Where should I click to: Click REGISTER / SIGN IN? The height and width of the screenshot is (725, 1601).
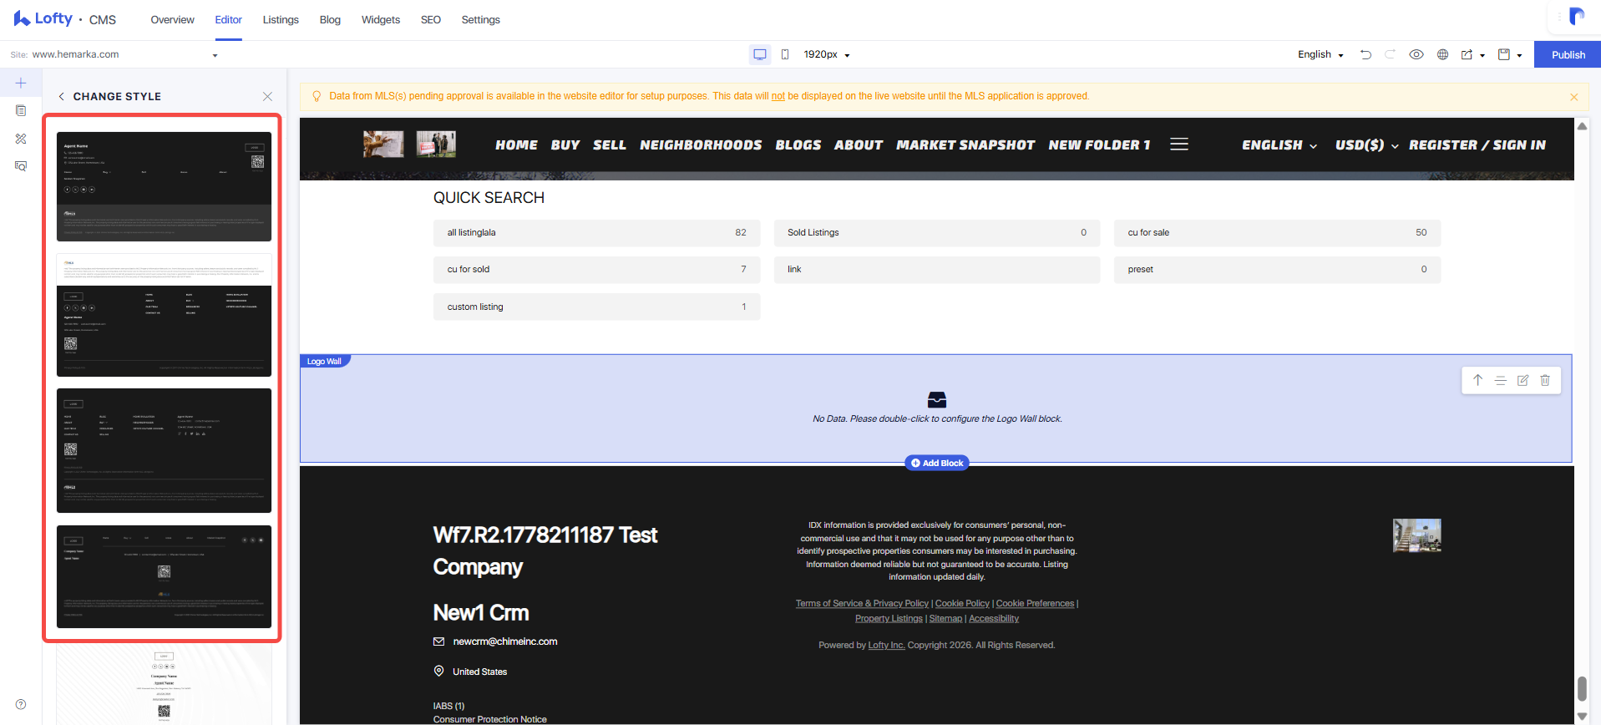point(1477,144)
